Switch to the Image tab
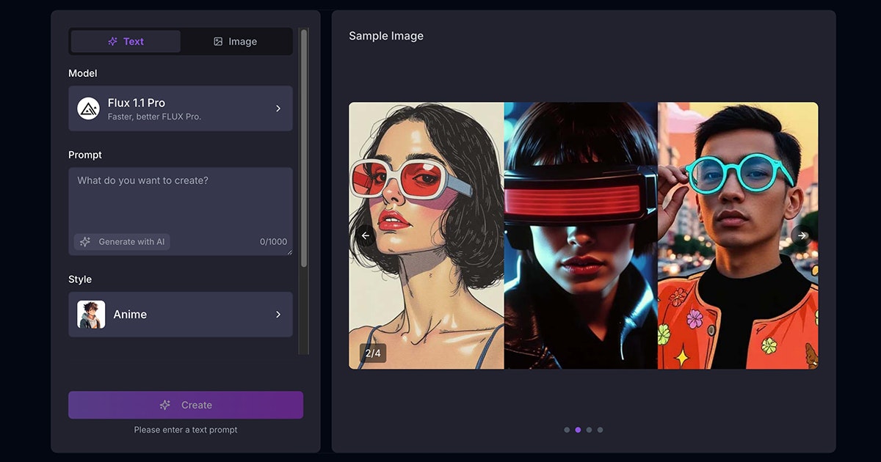The width and height of the screenshot is (881, 462). pos(236,41)
